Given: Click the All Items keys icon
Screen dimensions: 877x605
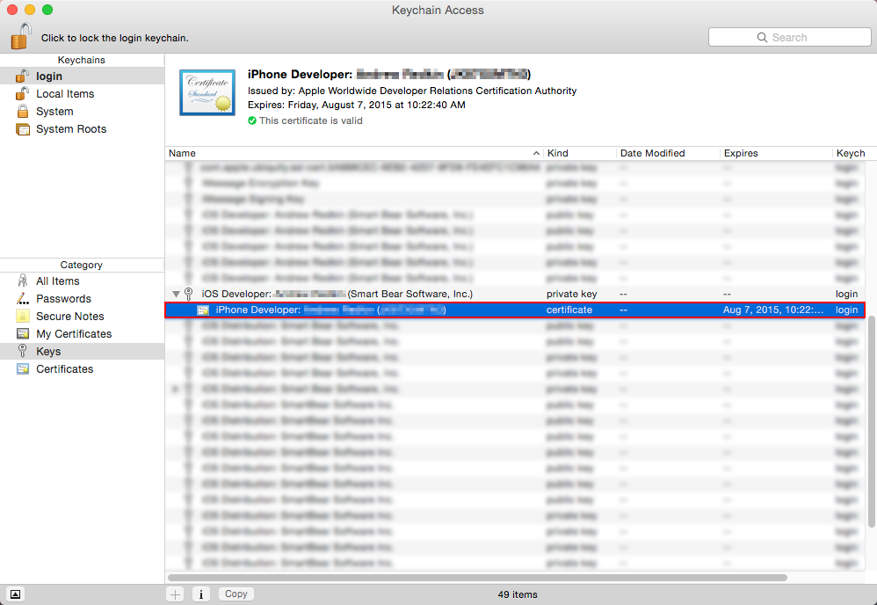Looking at the screenshot, I should (x=22, y=281).
